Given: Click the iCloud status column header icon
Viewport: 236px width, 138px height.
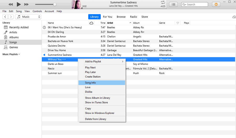Looking at the screenshot, I should [x=91, y=23].
